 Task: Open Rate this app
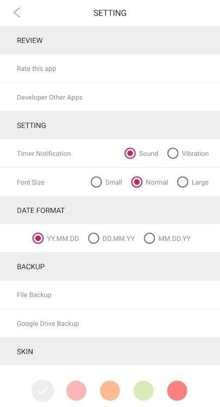[110, 68]
